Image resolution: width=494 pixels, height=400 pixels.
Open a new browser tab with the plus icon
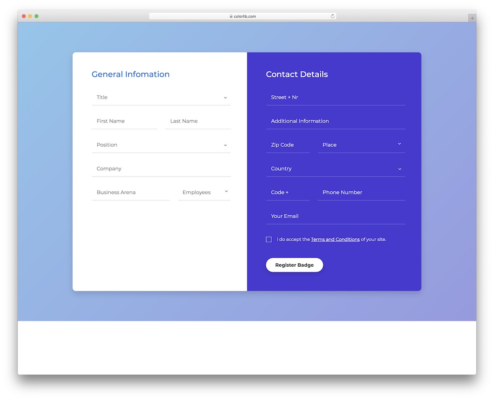coord(471,18)
